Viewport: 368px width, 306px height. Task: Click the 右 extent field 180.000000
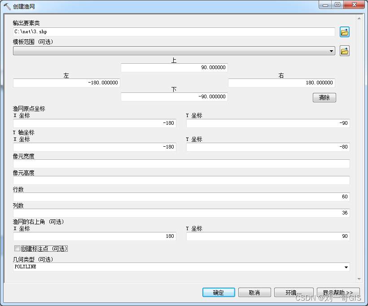[281, 83]
